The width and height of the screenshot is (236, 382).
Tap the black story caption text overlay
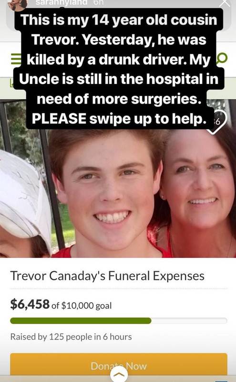(x=119, y=69)
